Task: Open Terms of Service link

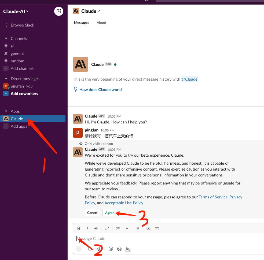Action: click(213, 197)
